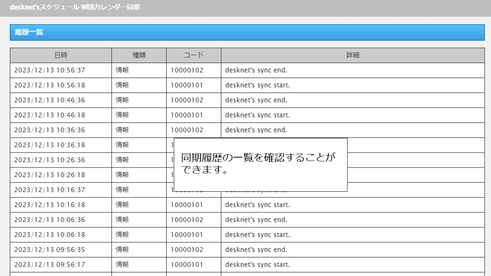Click 情報 in the 09:56:17 row
Screen dimensions: 491x276
click(122, 264)
